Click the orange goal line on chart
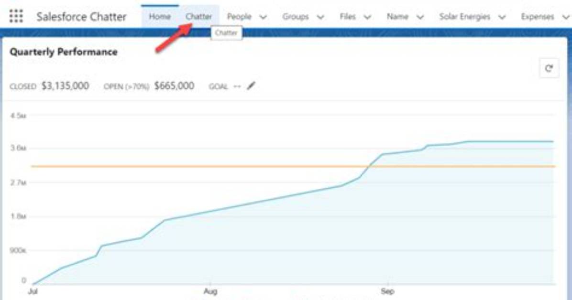The height and width of the screenshot is (300, 572). (293, 166)
